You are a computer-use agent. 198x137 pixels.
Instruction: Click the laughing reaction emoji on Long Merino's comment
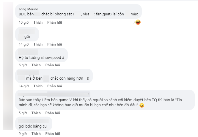pyautogui.click(x=138, y=22)
